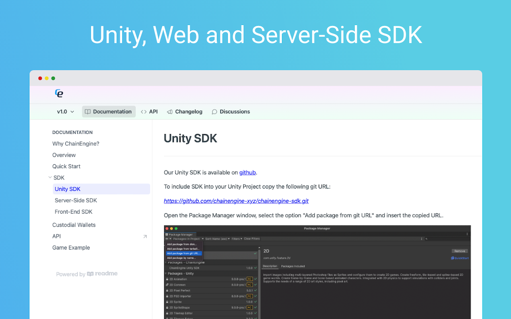Go to the Discussions tab
The width and height of the screenshot is (511, 319).
(x=231, y=112)
